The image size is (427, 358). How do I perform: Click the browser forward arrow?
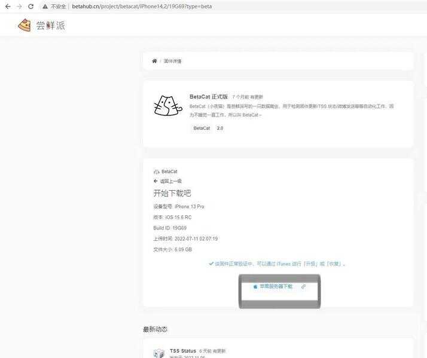pyautogui.click(x=19, y=6)
